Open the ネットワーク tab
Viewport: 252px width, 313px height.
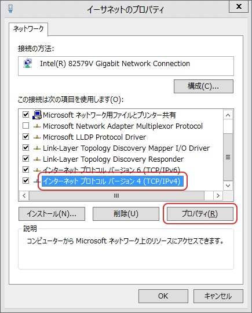pyautogui.click(x=28, y=29)
